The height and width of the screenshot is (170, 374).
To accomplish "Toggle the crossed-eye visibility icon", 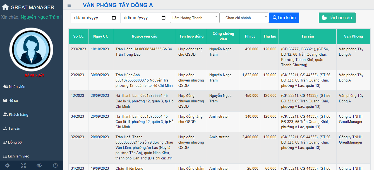I will tap(39, 165).
